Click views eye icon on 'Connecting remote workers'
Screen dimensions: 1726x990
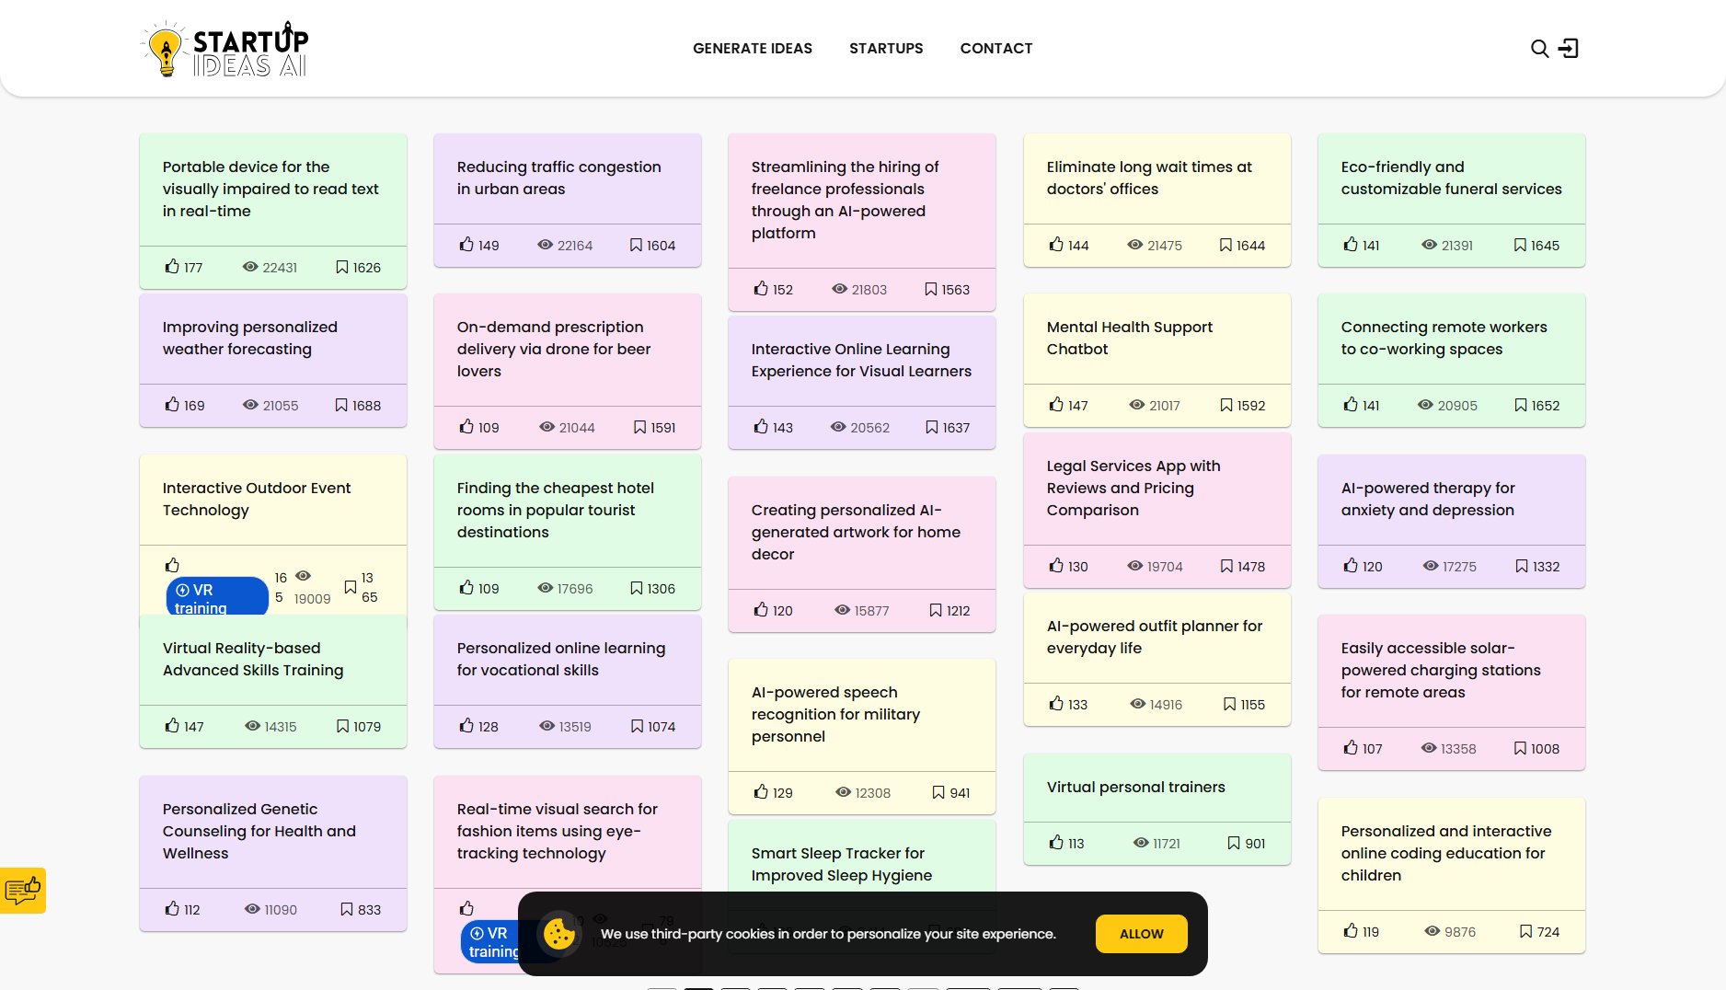(x=1425, y=405)
